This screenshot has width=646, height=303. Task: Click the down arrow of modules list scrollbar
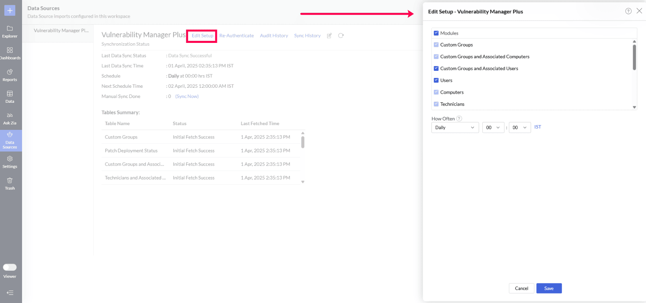click(x=634, y=107)
